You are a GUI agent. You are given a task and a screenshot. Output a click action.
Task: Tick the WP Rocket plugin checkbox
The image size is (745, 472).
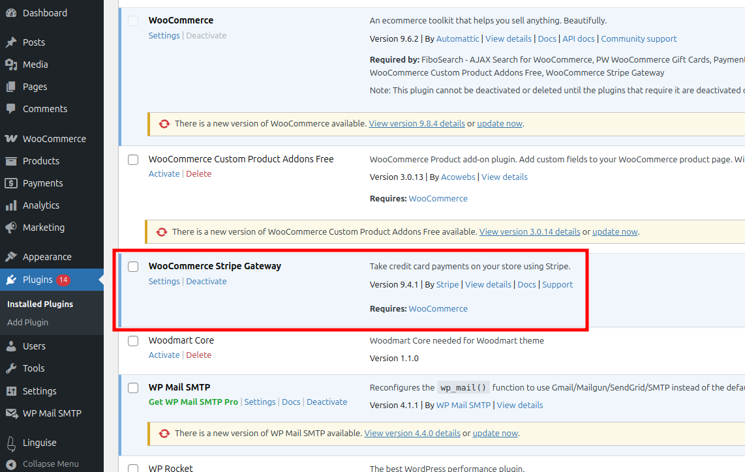coord(133,468)
